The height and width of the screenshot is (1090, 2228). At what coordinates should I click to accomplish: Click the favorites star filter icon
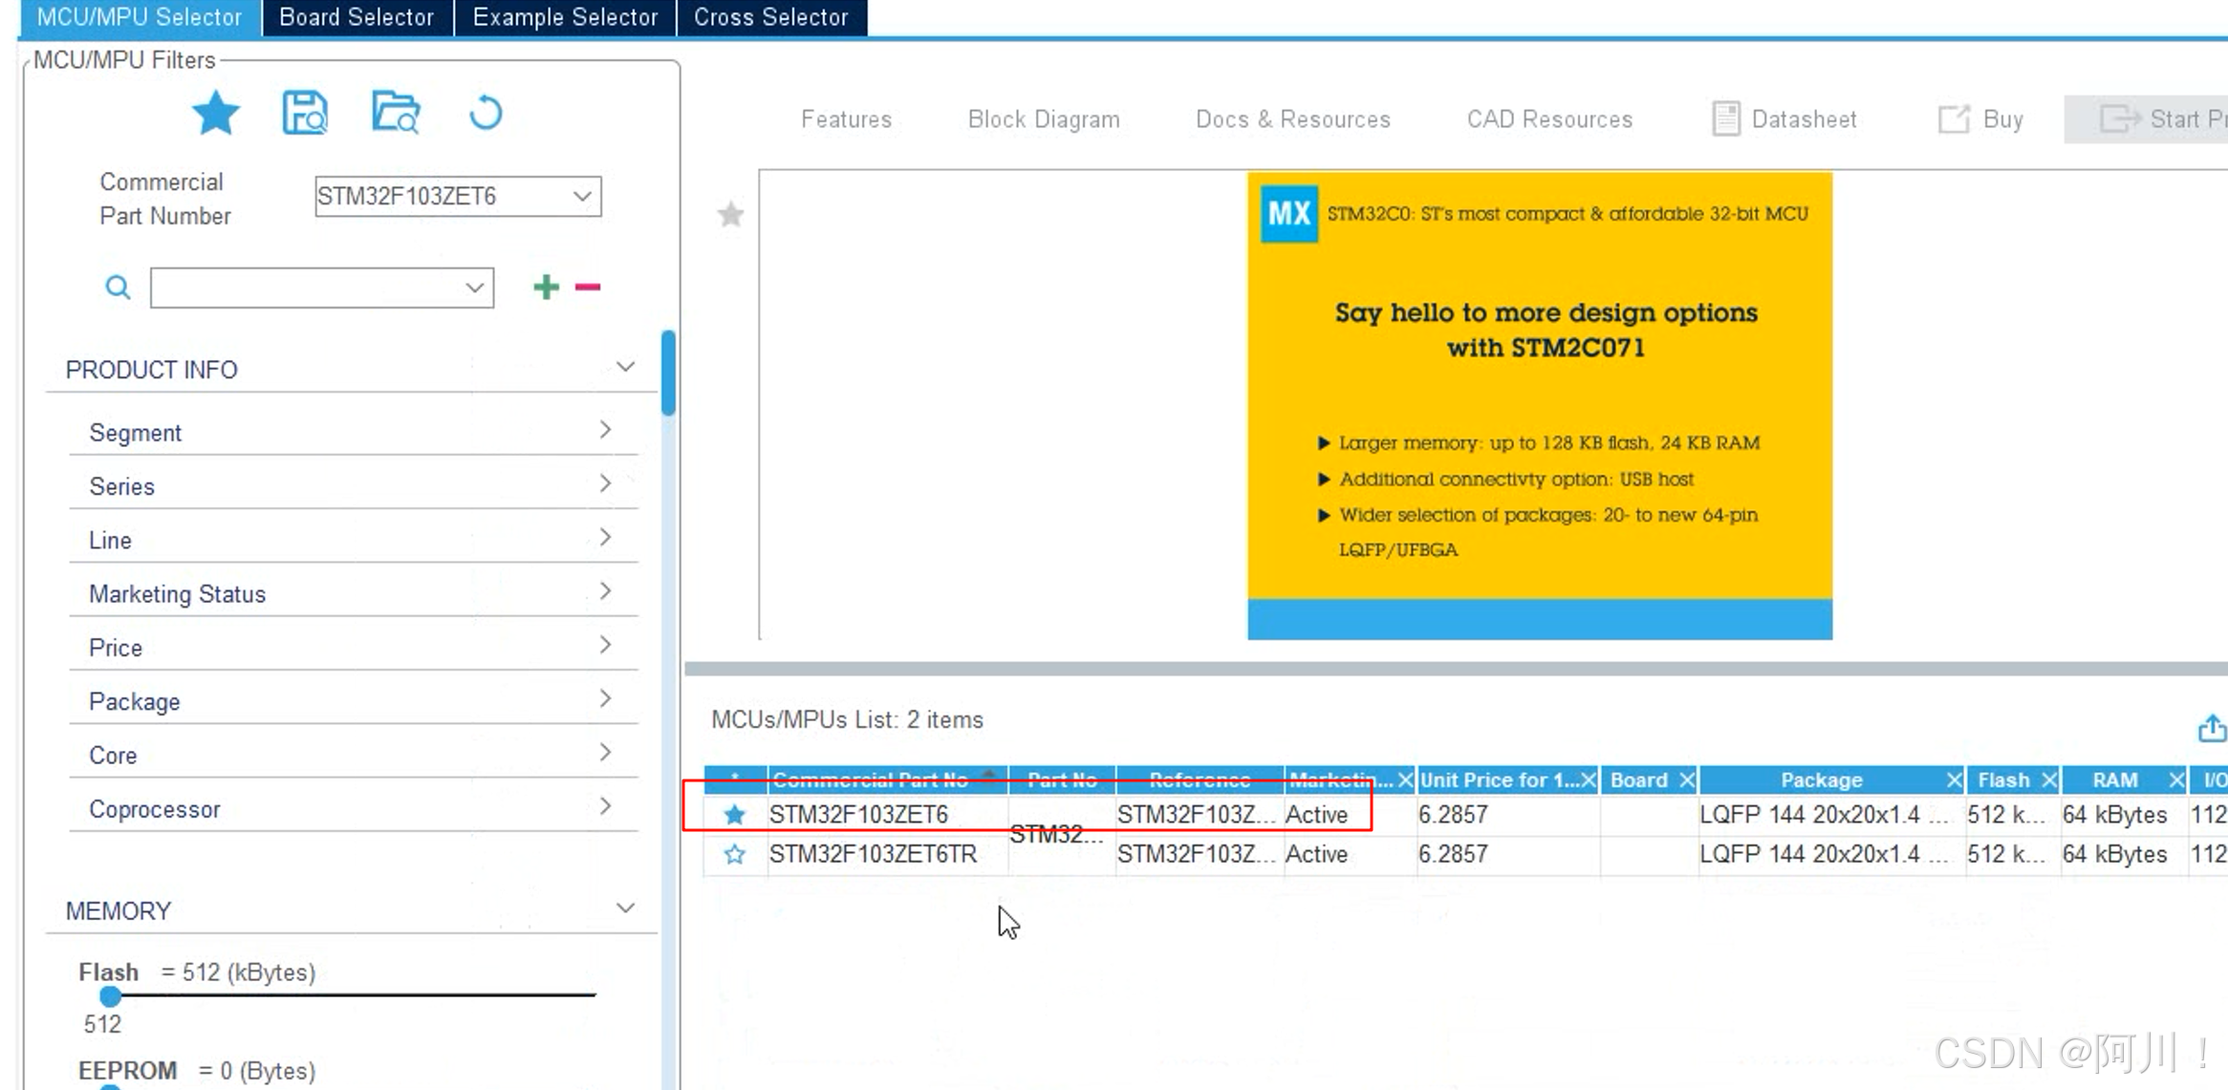215,114
